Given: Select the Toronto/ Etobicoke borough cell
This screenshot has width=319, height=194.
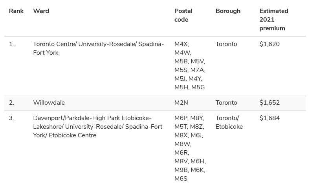Looking at the screenshot, I should [229, 122].
